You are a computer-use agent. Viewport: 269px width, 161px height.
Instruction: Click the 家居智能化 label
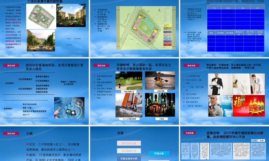8,109
